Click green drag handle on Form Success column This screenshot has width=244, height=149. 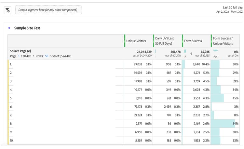click(183, 41)
